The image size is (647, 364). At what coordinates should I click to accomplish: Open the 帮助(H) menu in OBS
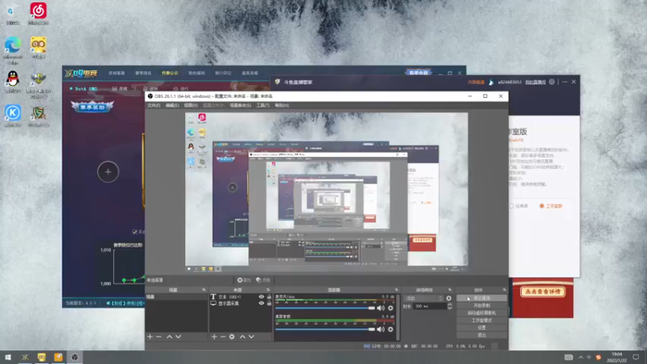pyautogui.click(x=281, y=106)
